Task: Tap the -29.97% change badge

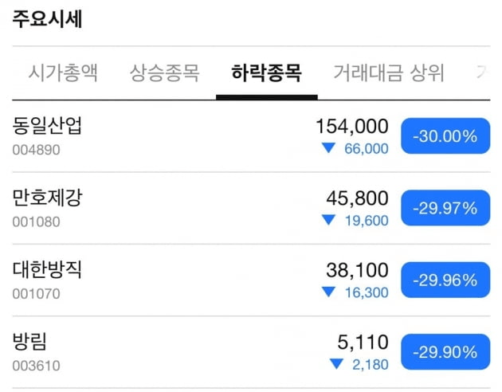Action: coord(445,208)
